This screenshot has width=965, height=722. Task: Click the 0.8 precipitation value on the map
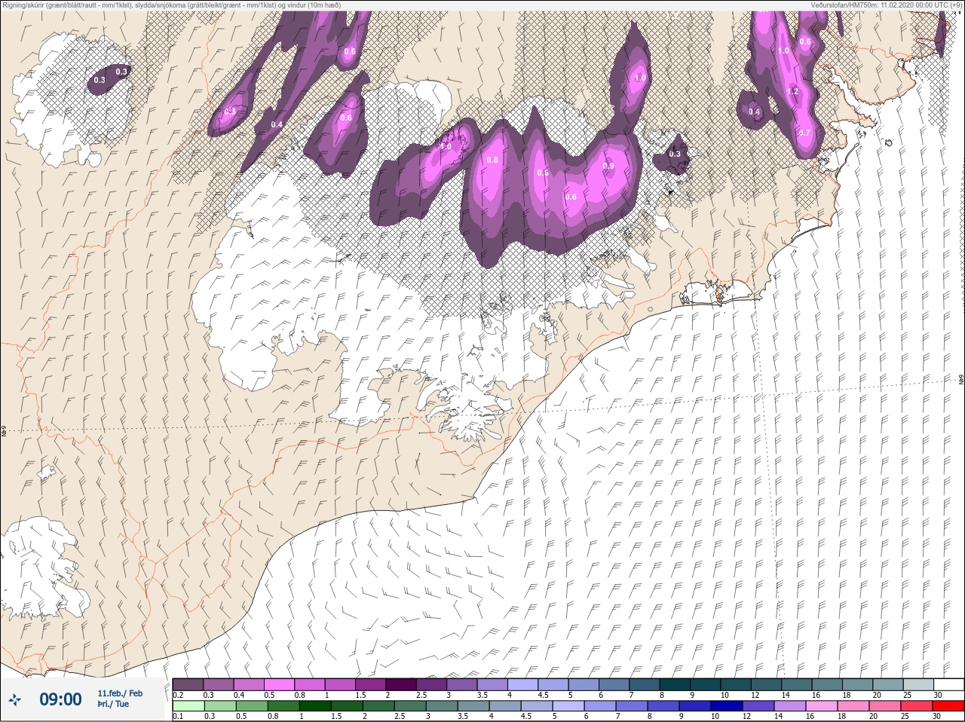click(492, 160)
